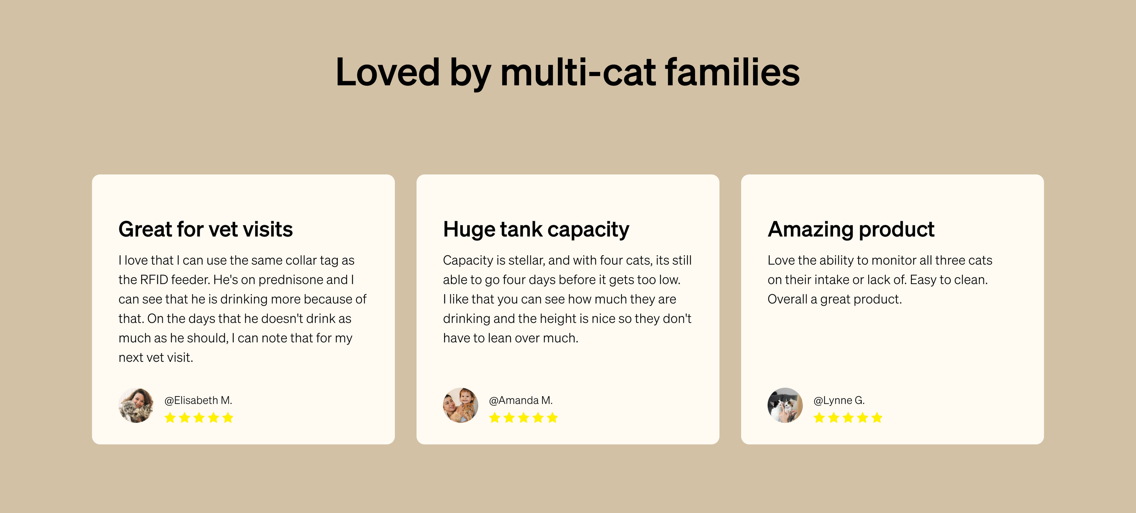Click the third star under Elisabeth M.
1136x513 pixels.
click(199, 418)
